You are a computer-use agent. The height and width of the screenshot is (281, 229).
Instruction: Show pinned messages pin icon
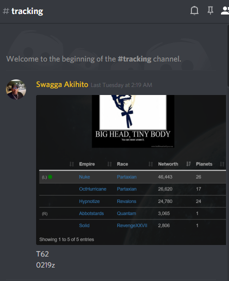tap(210, 10)
